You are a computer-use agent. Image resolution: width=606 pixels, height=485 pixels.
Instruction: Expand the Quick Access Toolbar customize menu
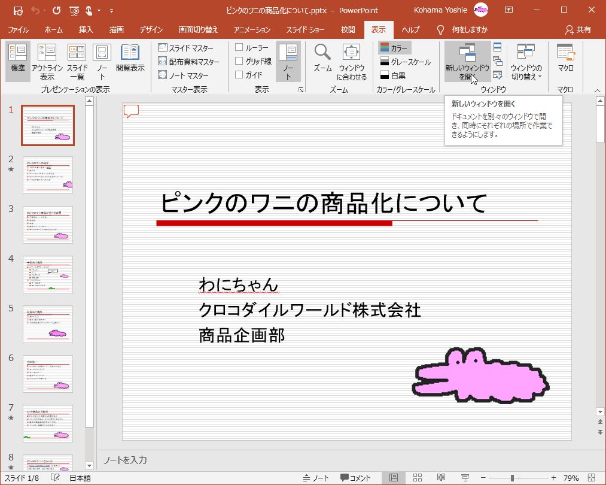112,10
